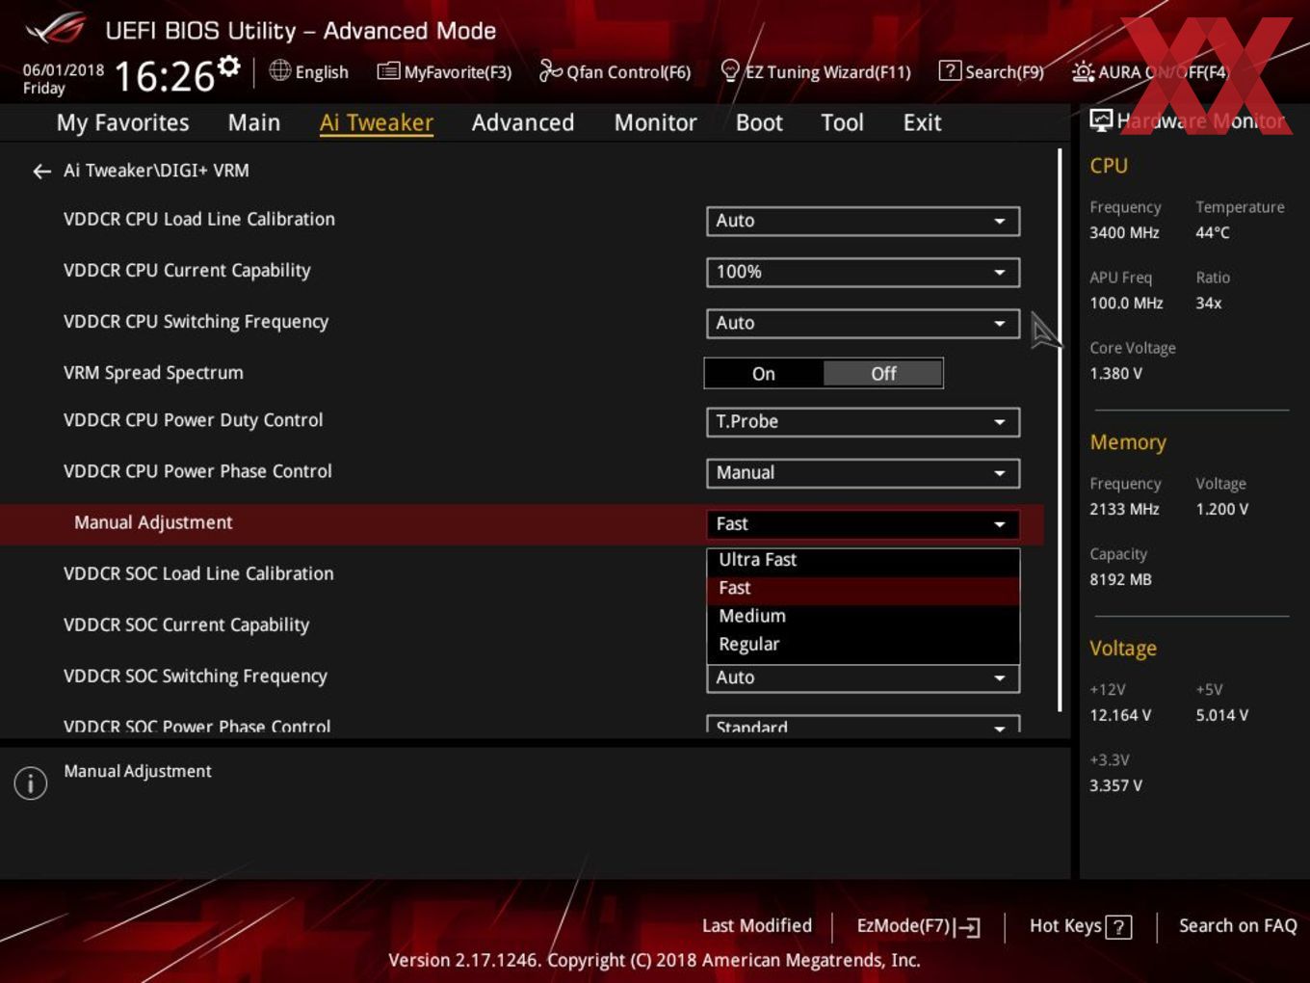Viewport: 1310px width, 983px height.
Task: Open Tool tab
Action: tap(842, 122)
